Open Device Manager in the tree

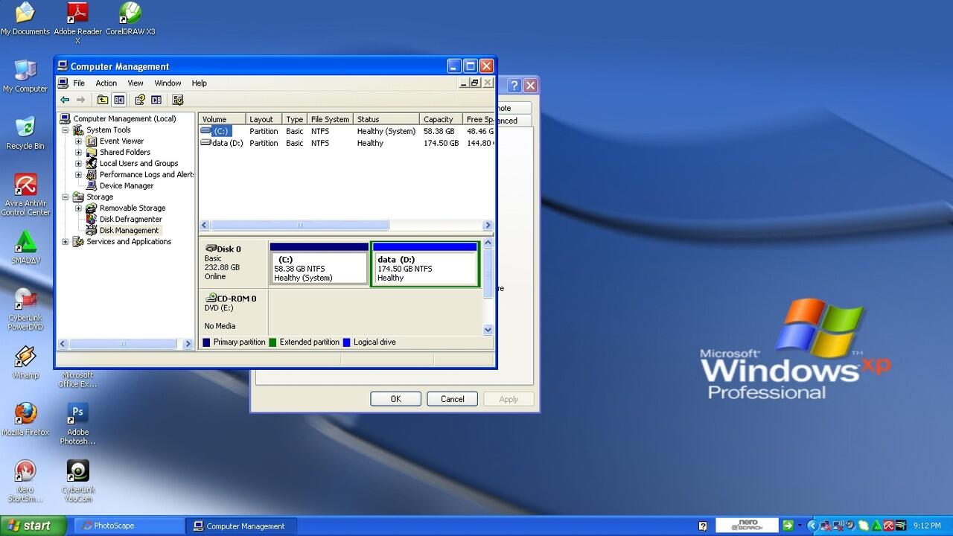pyautogui.click(x=127, y=185)
